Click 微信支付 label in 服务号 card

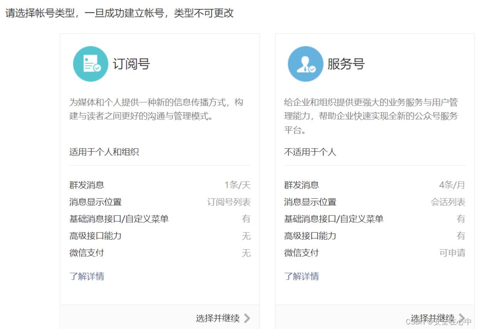pyautogui.click(x=301, y=253)
